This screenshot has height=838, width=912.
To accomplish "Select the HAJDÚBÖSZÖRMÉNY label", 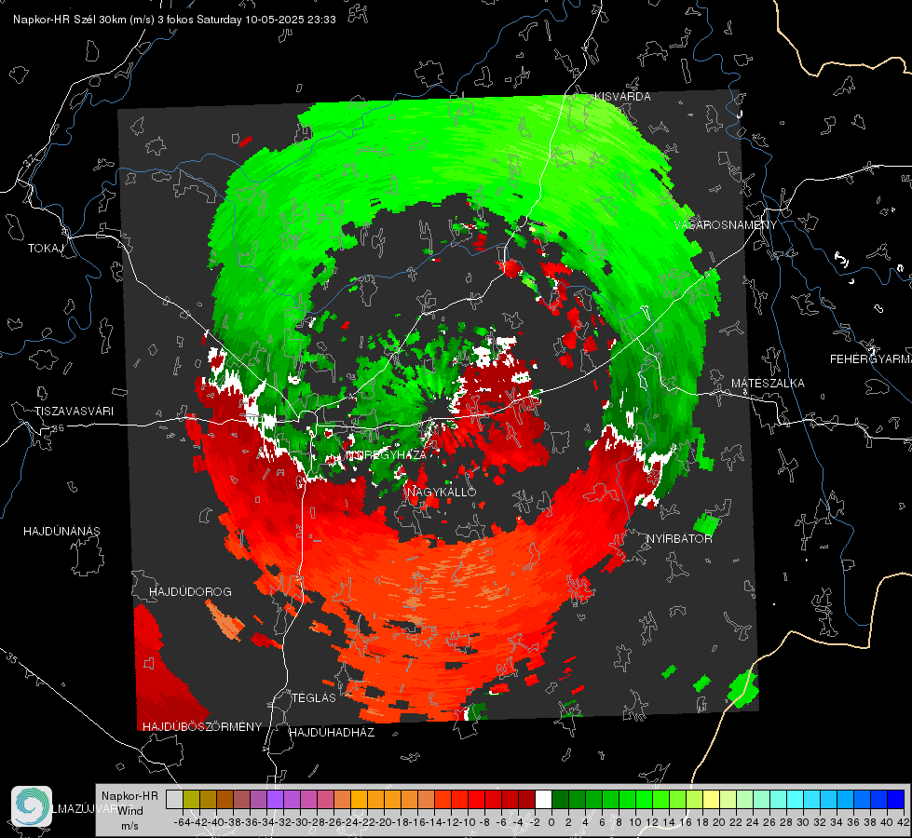I will [202, 727].
